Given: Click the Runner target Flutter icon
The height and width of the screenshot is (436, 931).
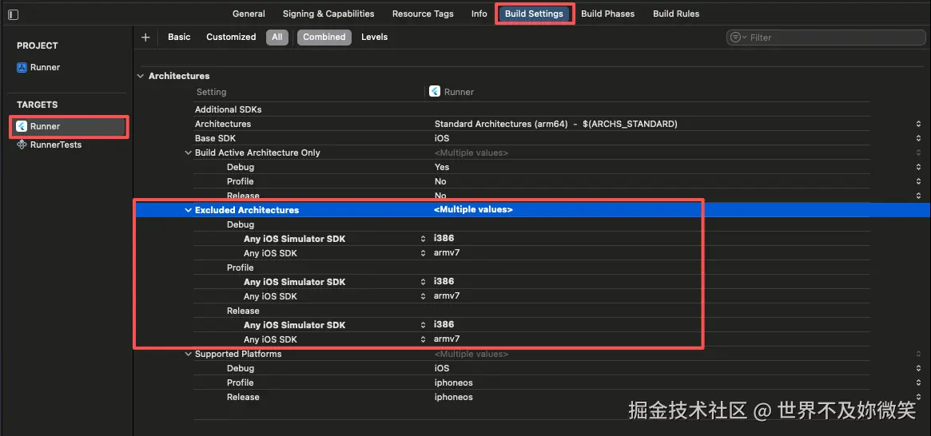Looking at the screenshot, I should pyautogui.click(x=22, y=126).
